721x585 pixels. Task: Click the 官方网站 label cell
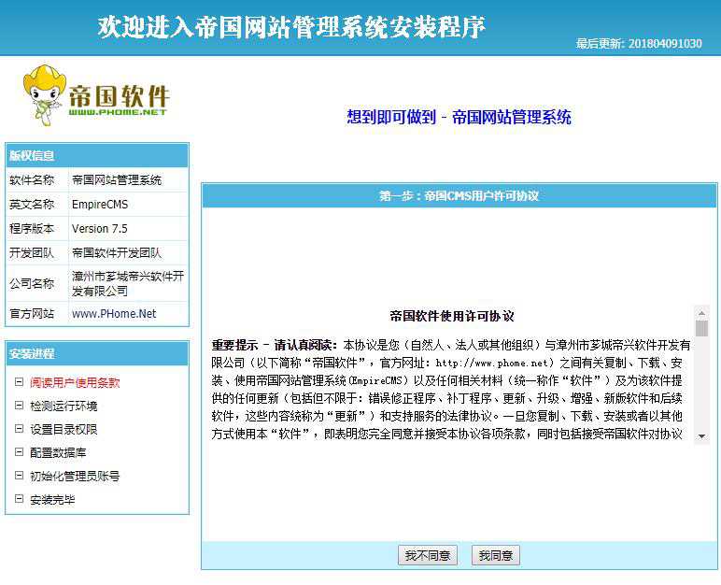coord(37,314)
